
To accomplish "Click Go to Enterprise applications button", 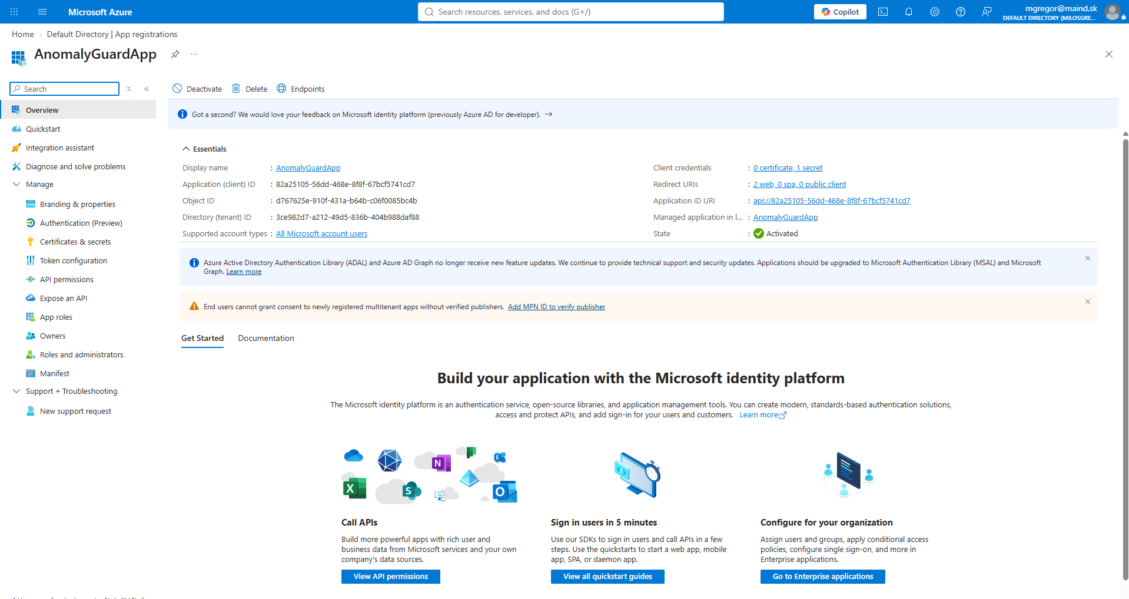I will [823, 577].
